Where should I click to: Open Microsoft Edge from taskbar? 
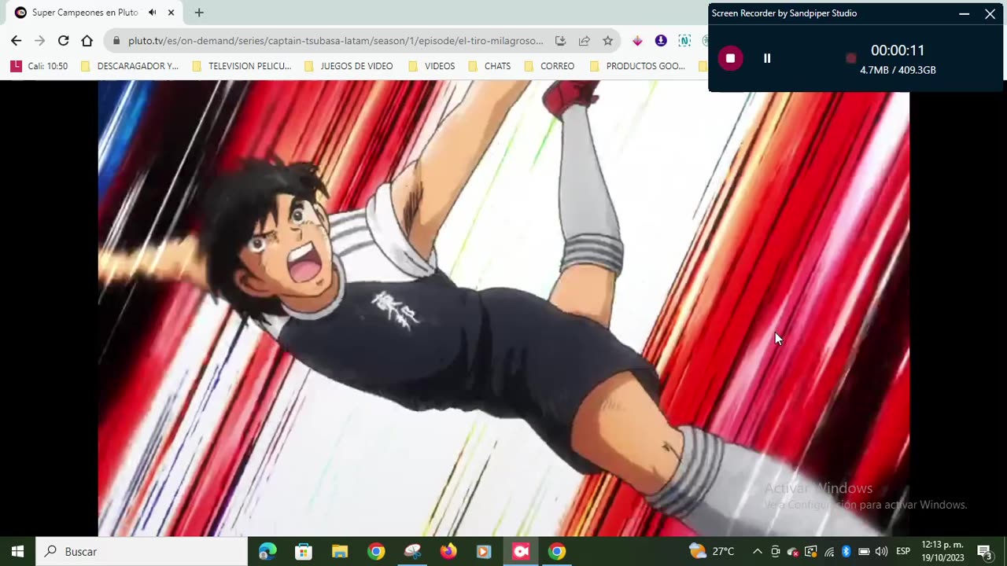click(x=267, y=552)
